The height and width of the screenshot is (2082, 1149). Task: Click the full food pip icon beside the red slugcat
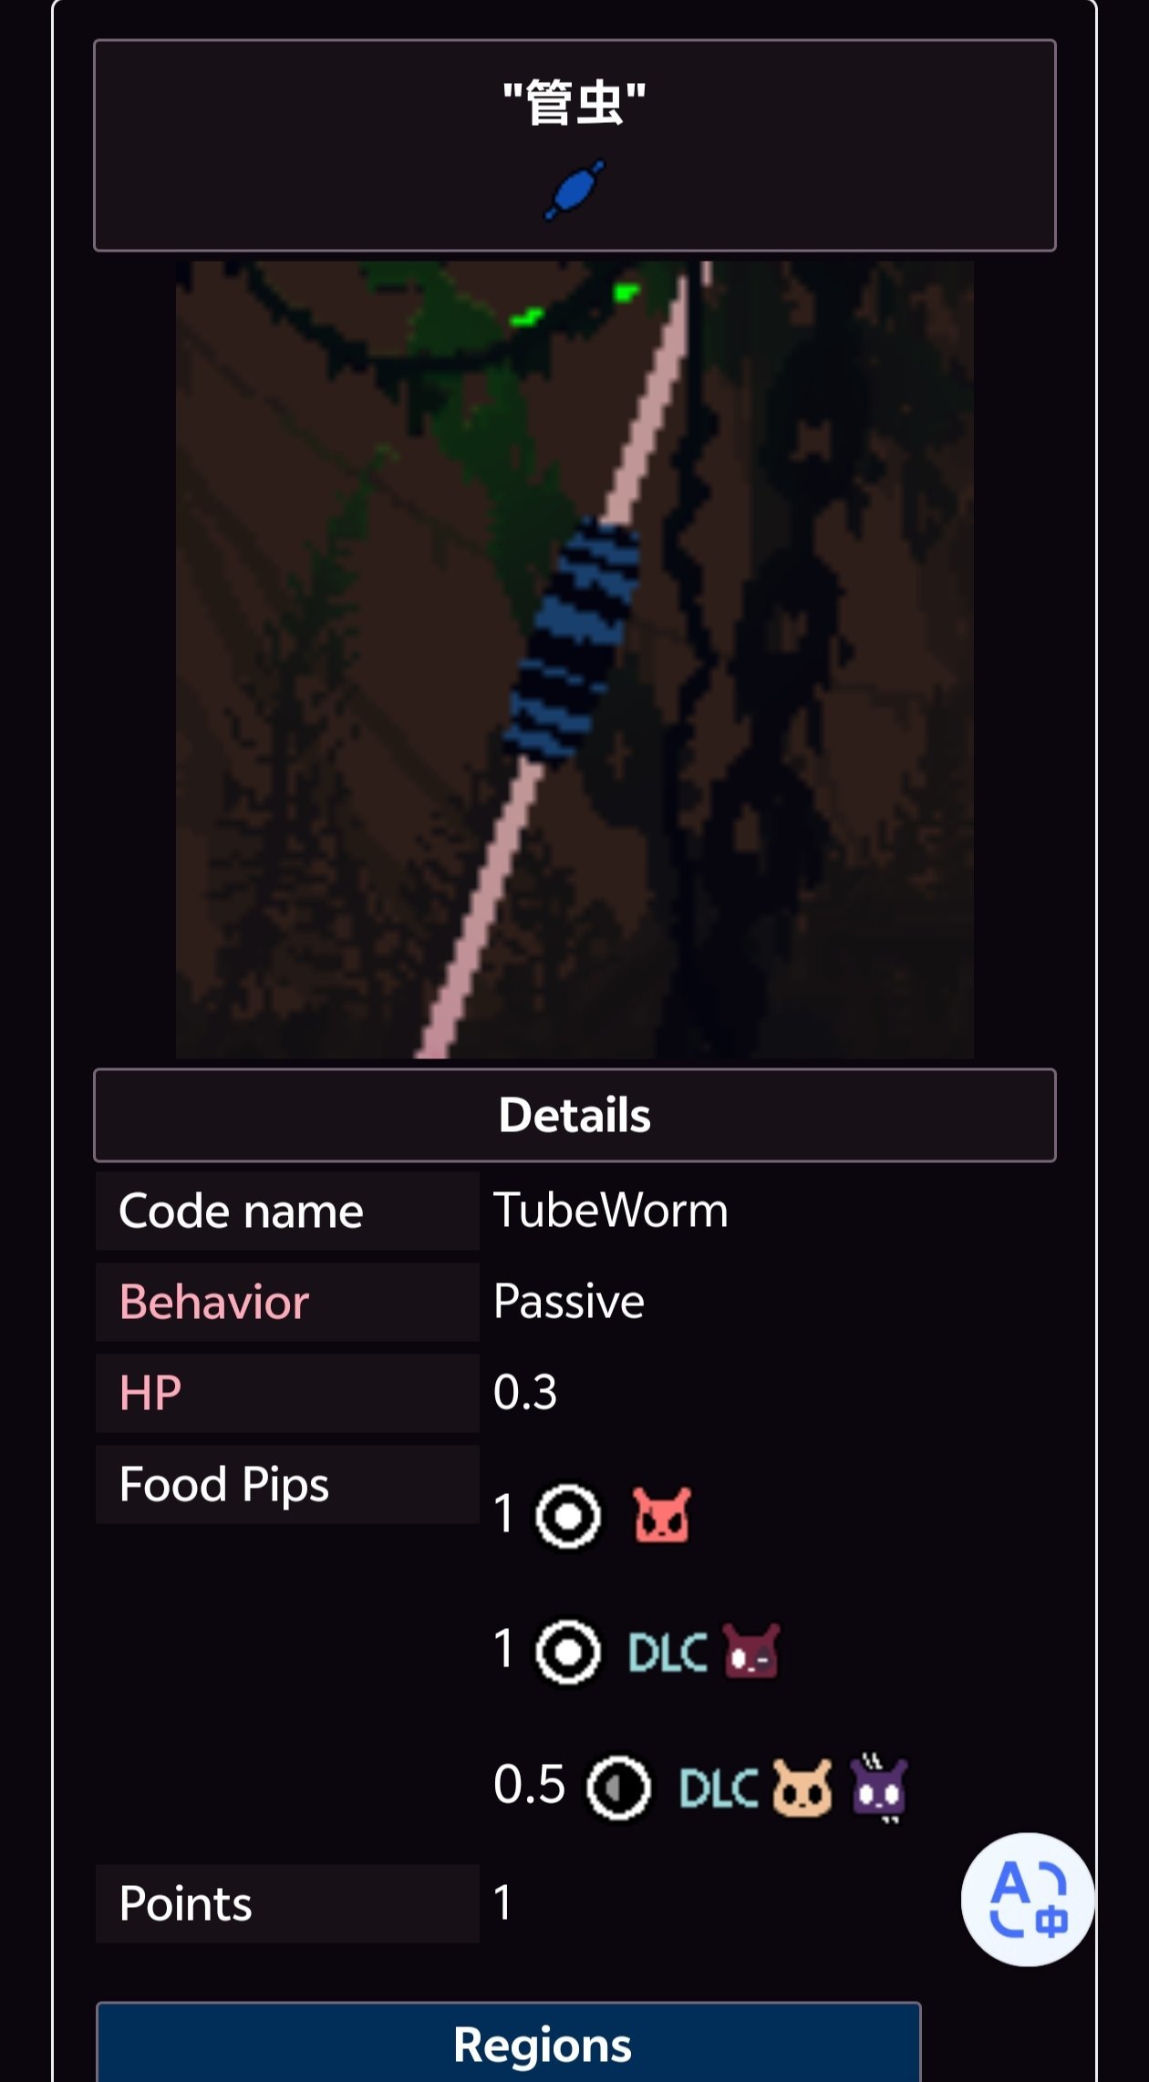[568, 1516]
